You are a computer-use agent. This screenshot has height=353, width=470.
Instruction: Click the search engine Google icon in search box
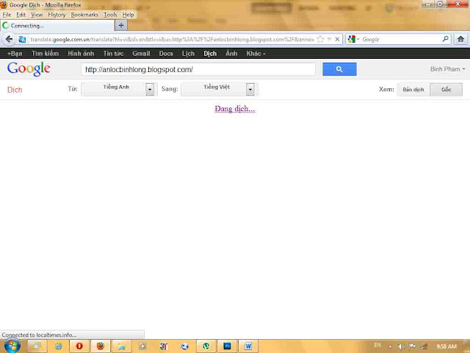(352, 39)
